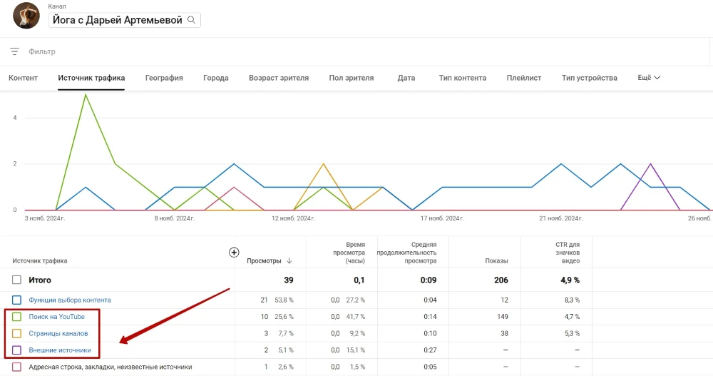Toggle the orange Страницы каналов checkbox

[x=16, y=333]
